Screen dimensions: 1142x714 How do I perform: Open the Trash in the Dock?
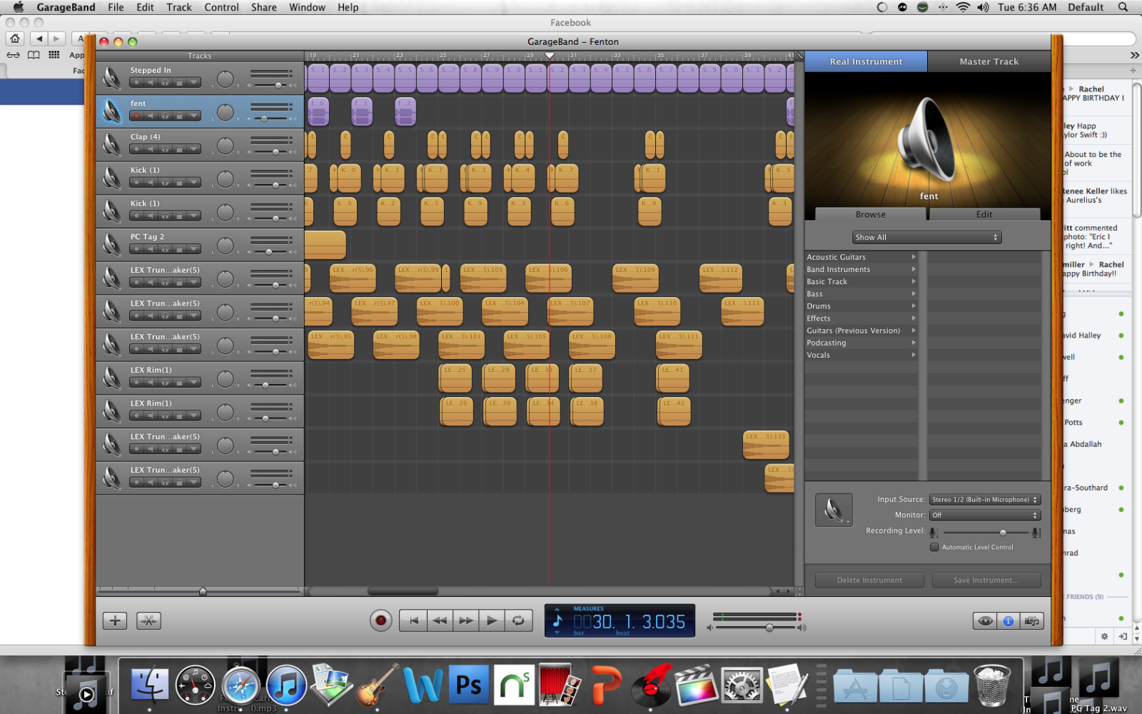(991, 685)
